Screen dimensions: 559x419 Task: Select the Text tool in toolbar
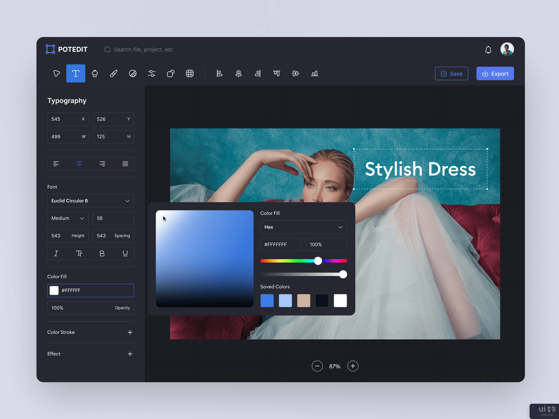coord(76,73)
